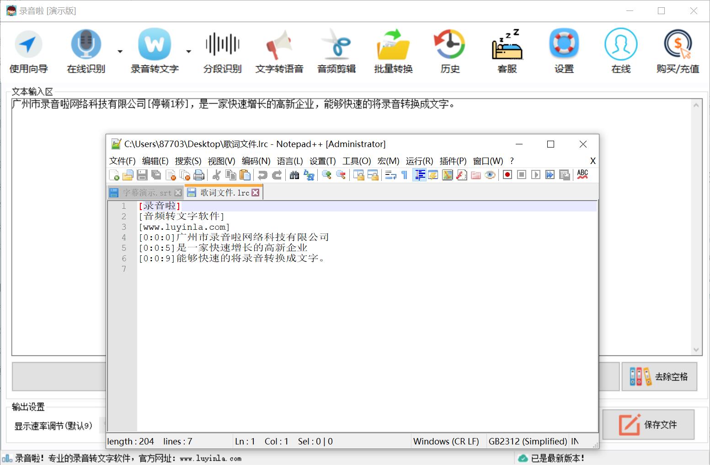Open 文件(F) menu in Notepad++
This screenshot has height=465, width=710.
click(x=123, y=161)
